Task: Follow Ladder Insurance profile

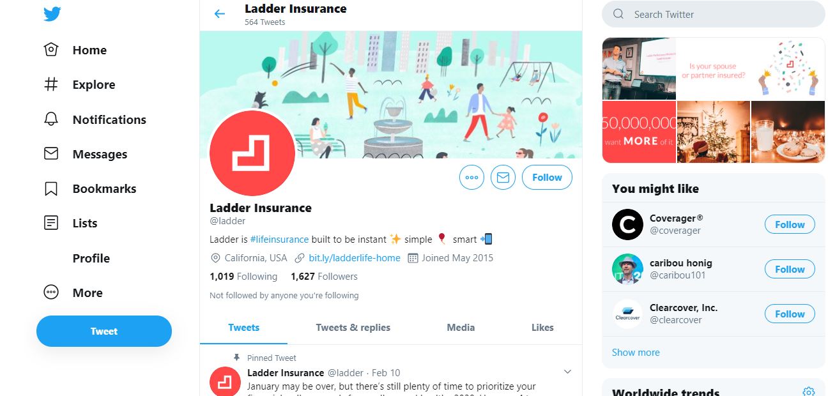Action: (547, 178)
